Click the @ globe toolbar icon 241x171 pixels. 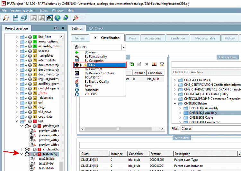click(49, 18)
